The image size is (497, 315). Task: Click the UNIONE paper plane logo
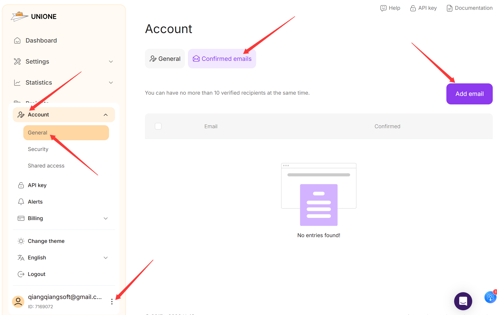20,17
